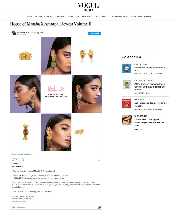Screen dimensions: 176x212
Task: Open the Lavie sponsored article thumbnail
Action: [127, 120]
